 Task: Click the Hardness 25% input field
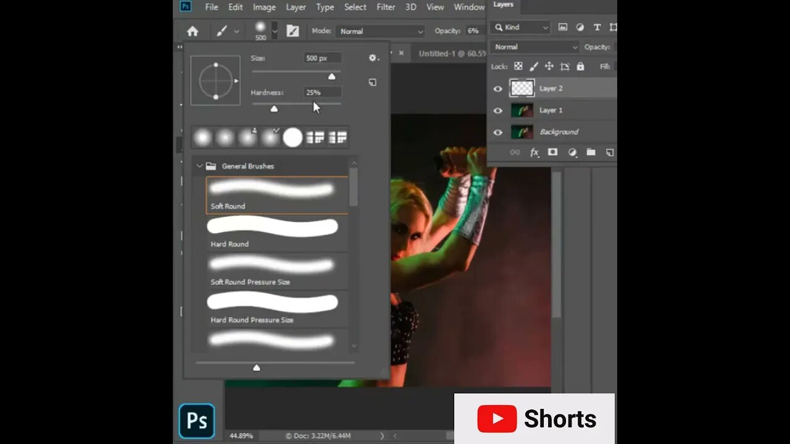point(322,92)
